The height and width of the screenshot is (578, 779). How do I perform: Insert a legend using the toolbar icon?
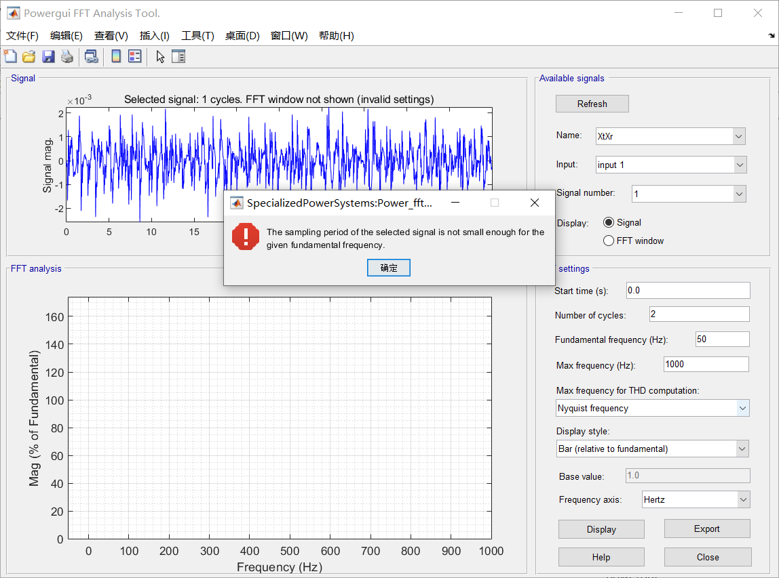134,56
